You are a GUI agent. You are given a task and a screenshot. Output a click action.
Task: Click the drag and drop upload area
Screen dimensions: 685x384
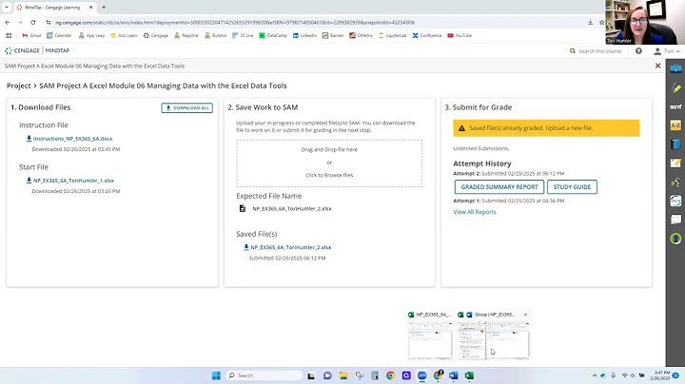coord(329,163)
